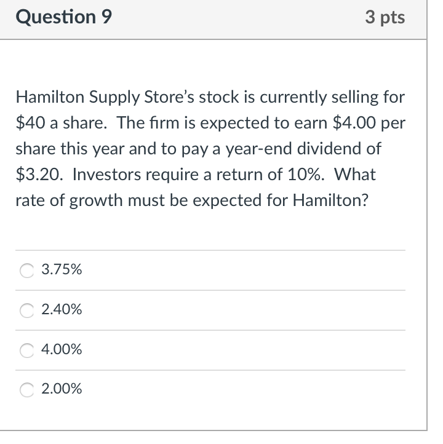The width and height of the screenshot is (443, 444).
Task: Click the $3.20 dividend amount
Action: point(39,174)
